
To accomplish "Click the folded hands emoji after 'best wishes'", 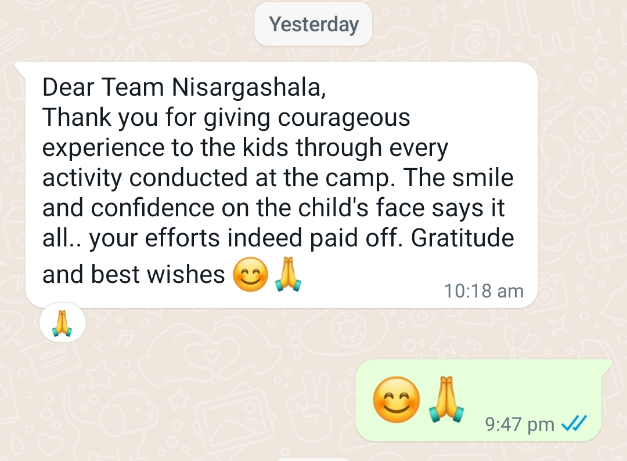I will coord(289,274).
